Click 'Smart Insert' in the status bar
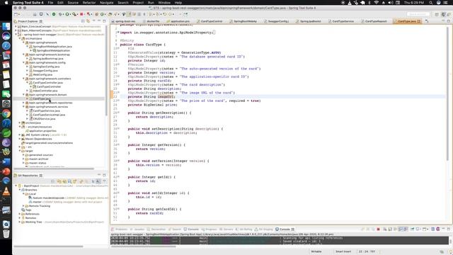This screenshot has width=453, height=255. point(343,251)
